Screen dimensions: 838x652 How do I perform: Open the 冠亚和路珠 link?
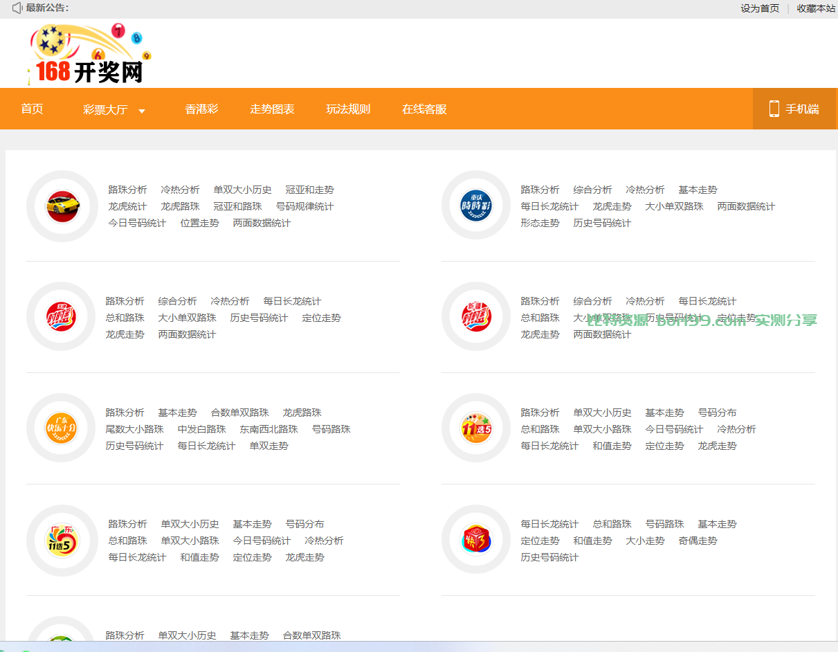click(x=237, y=206)
